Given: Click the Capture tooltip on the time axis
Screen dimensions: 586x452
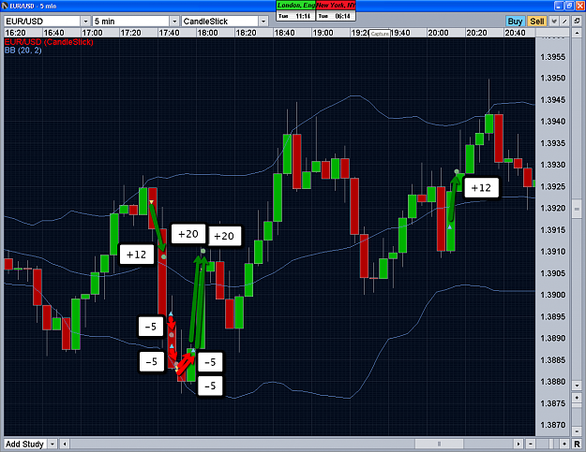Looking at the screenshot, I should click(380, 34).
